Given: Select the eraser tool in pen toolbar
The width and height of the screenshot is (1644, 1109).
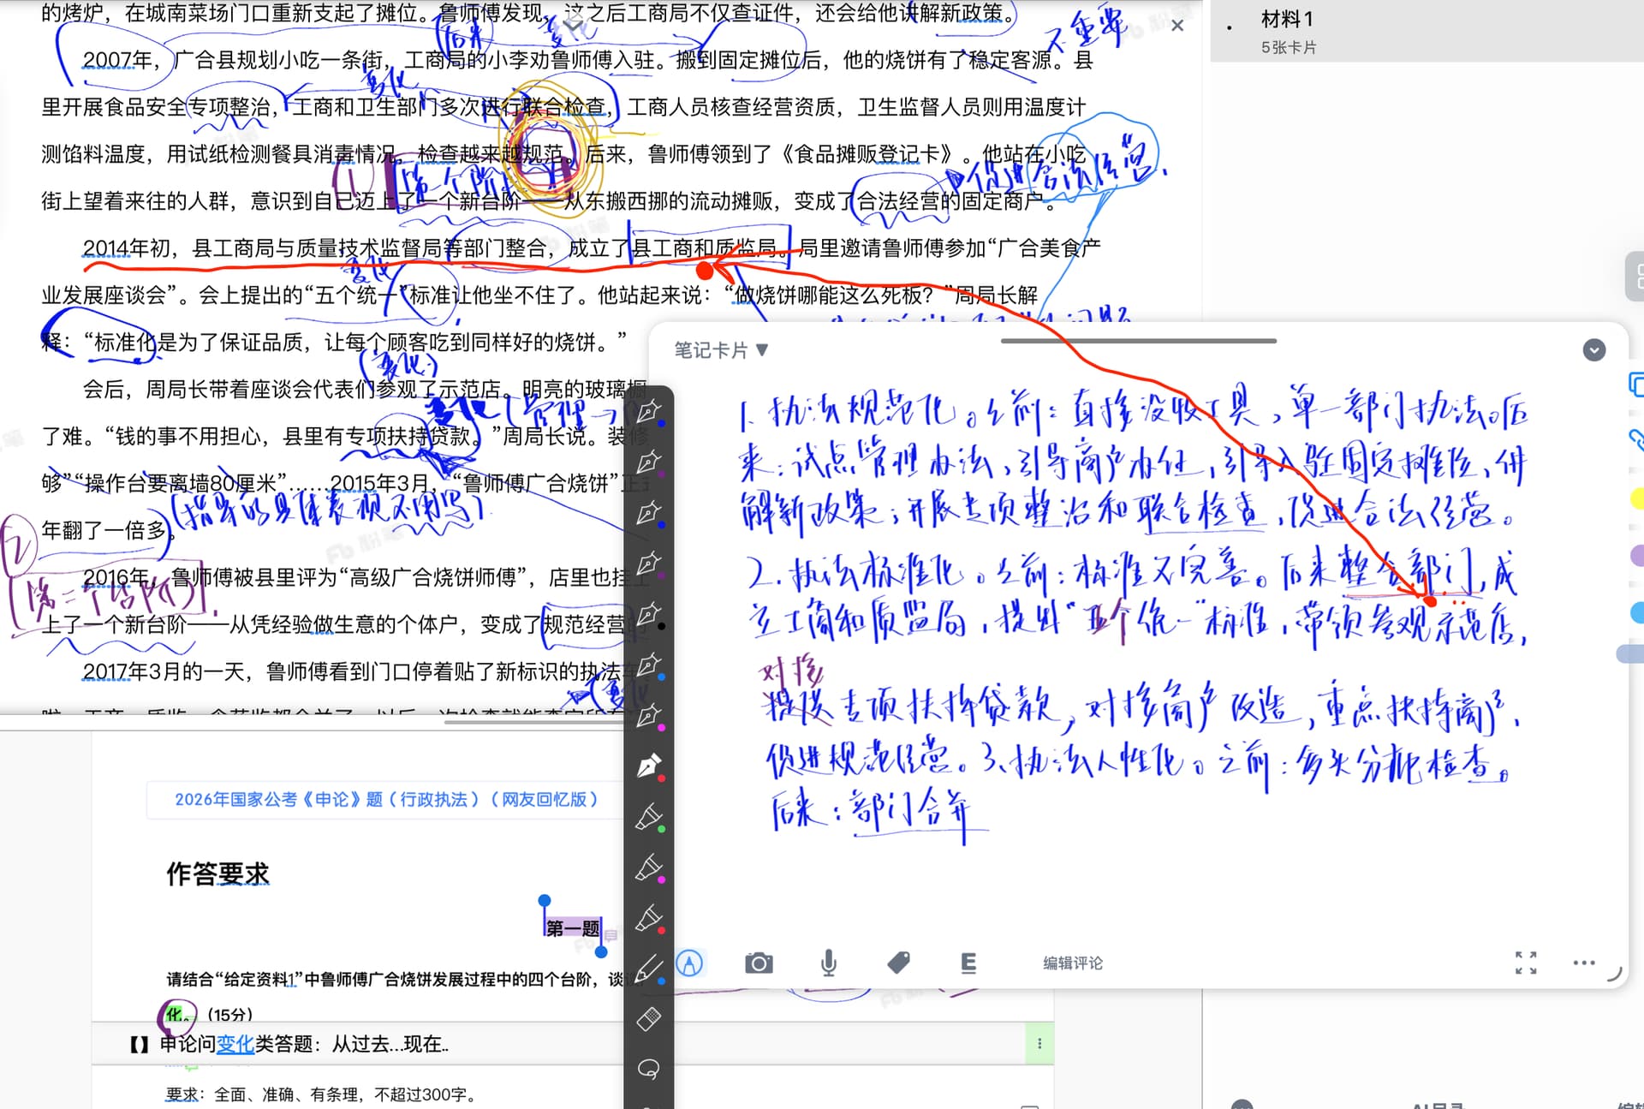Looking at the screenshot, I should point(649,1018).
